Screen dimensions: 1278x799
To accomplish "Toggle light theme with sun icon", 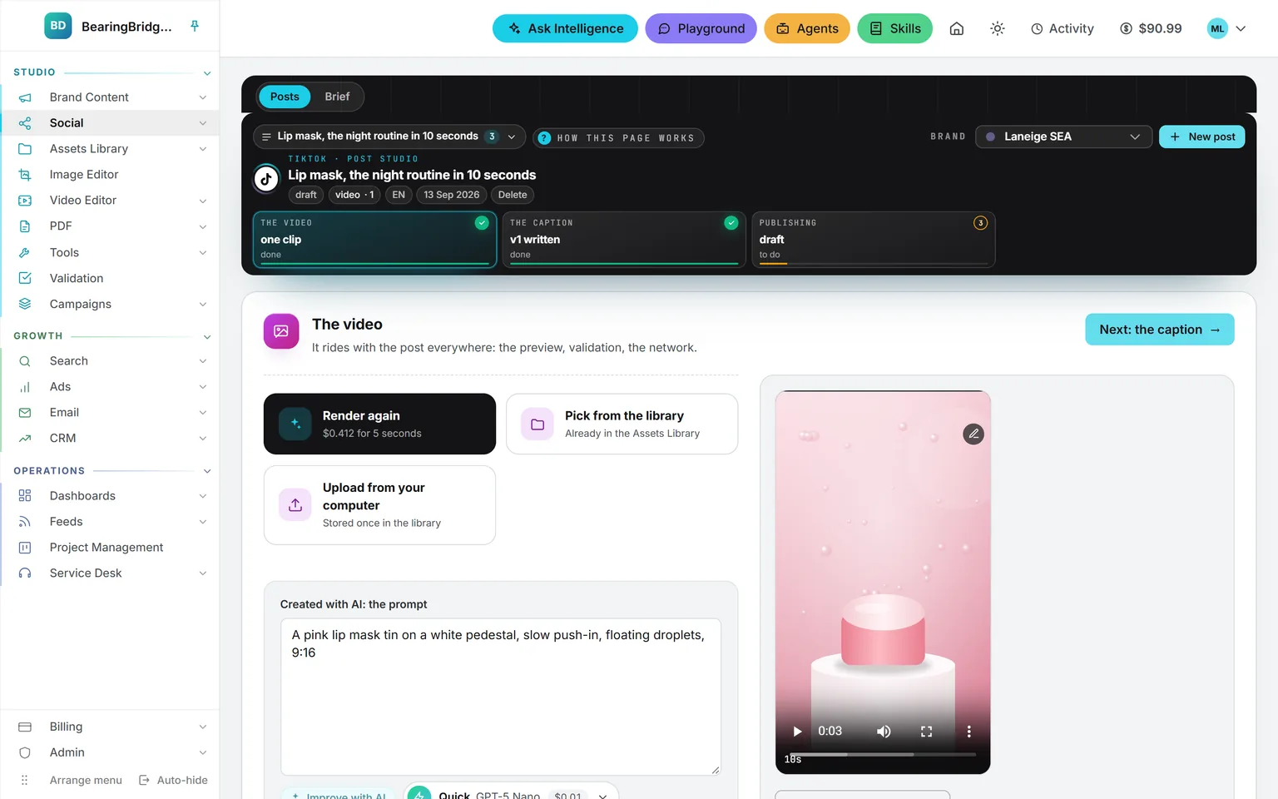I will pos(998,28).
